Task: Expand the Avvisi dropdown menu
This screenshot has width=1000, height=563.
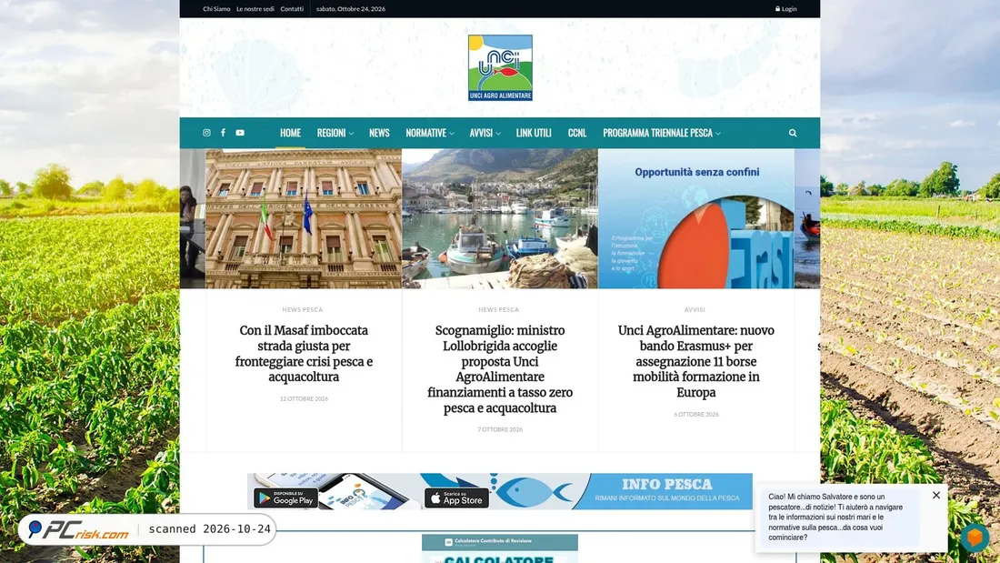Action: (x=485, y=133)
